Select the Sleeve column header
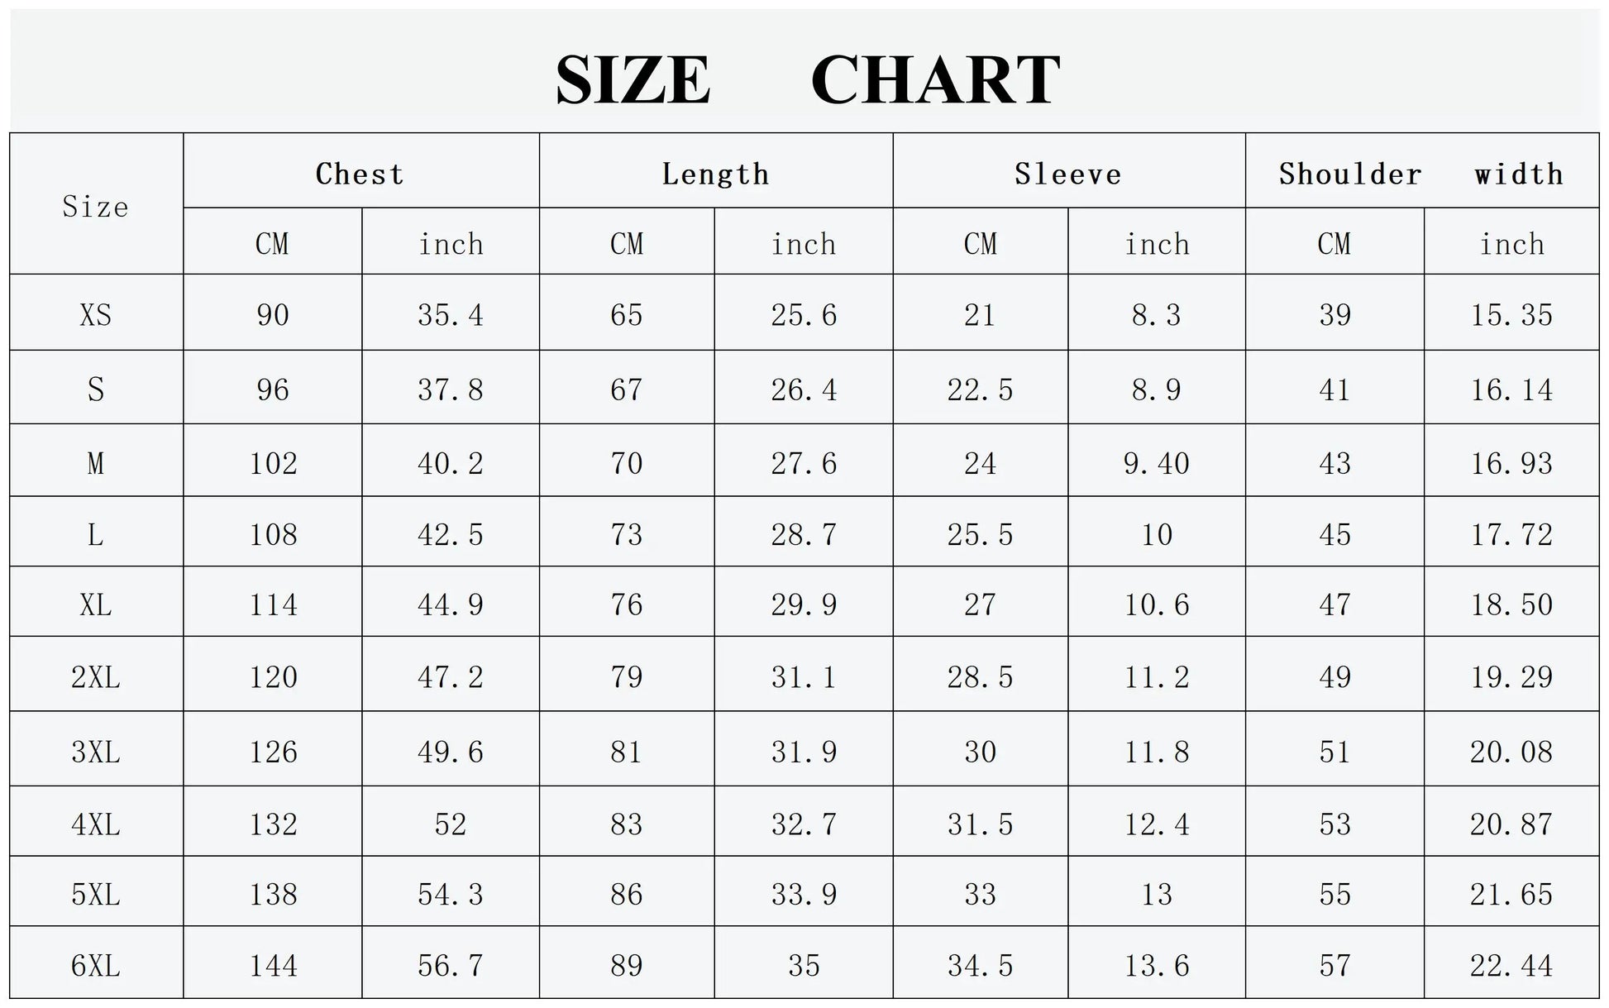 click(x=1068, y=174)
